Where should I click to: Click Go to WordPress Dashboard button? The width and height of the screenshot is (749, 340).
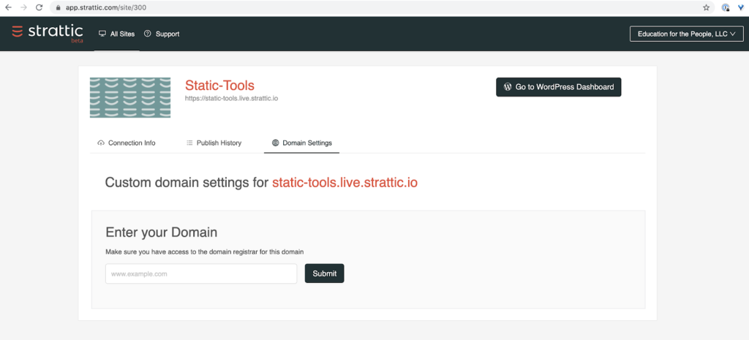558,87
